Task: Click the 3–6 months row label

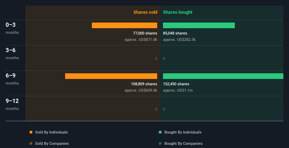Action: tap(12, 54)
